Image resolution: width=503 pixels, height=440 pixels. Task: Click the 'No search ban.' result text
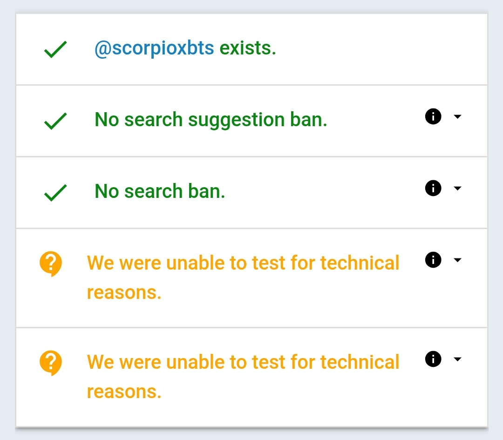(160, 191)
